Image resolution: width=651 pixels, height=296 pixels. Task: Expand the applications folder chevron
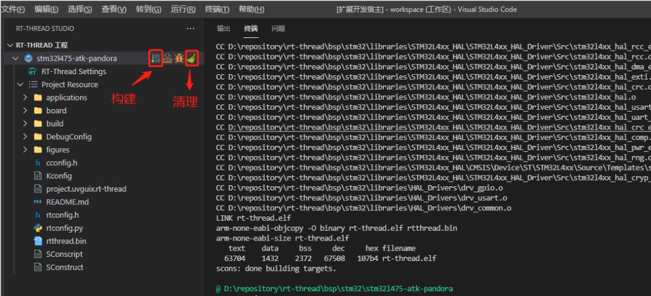[x=25, y=98]
